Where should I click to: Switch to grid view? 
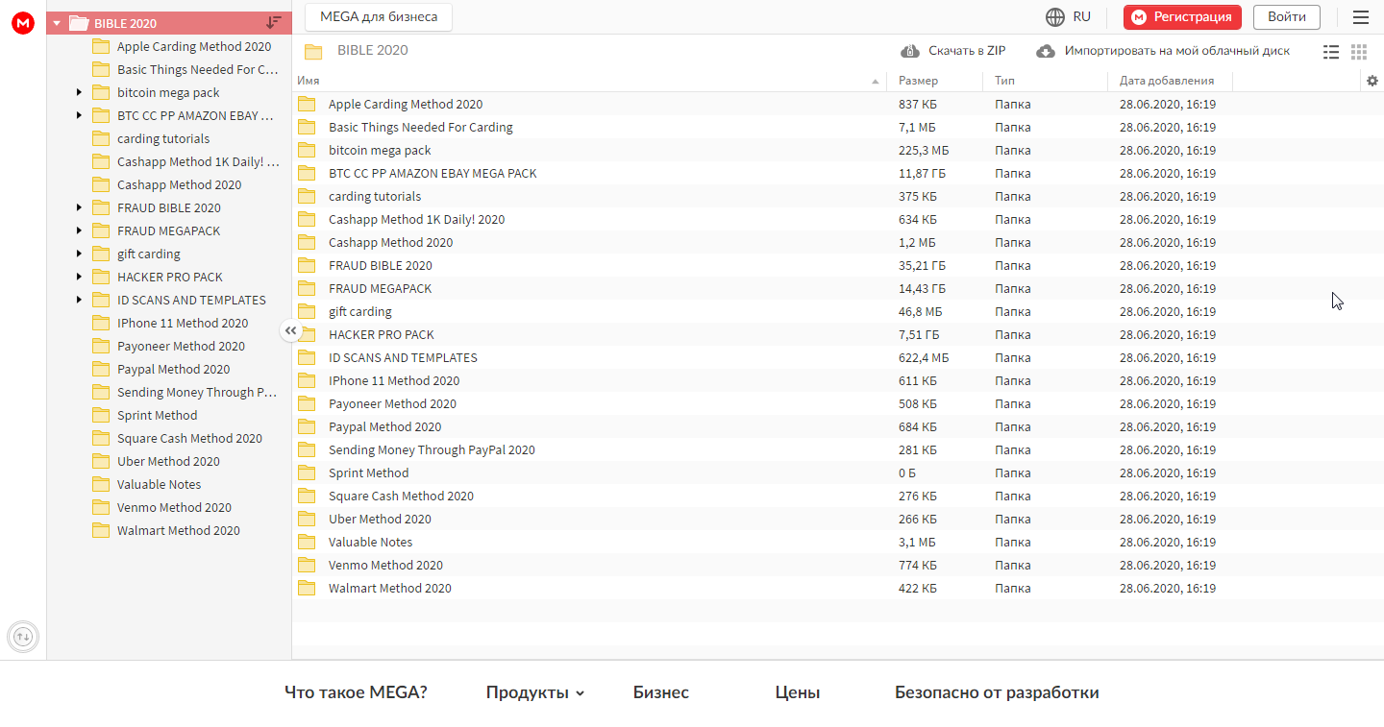(1358, 52)
